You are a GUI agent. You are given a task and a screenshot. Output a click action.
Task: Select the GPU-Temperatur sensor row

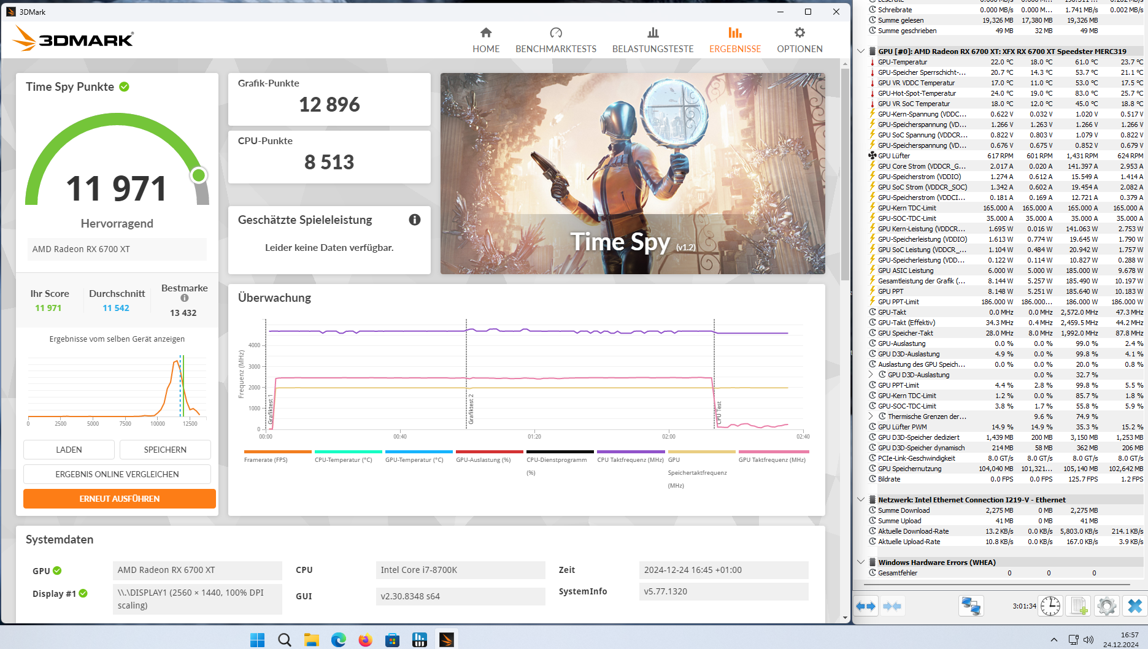pos(1006,62)
